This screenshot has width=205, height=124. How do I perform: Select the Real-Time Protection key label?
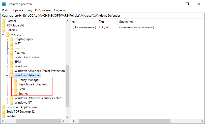(33, 84)
